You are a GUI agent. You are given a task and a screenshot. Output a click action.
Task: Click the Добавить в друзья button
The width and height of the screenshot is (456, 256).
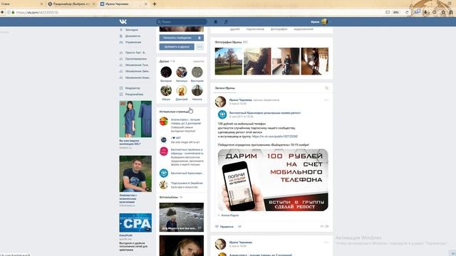click(177, 47)
